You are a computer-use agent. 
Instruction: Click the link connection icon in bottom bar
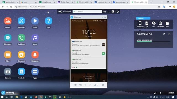(155, 93)
